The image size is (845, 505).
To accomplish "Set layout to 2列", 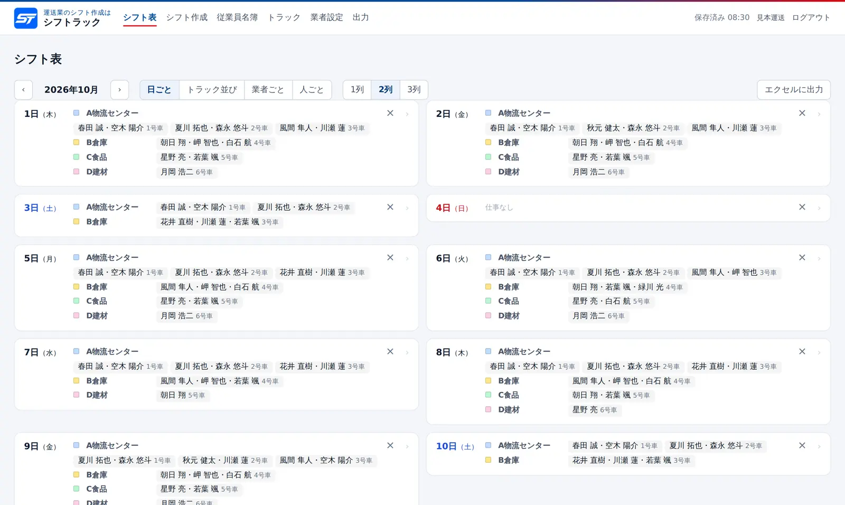I will point(386,90).
